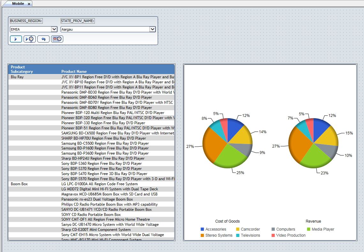
Task: Click the Schedule calendar-clock button
Action: (x=57, y=39)
